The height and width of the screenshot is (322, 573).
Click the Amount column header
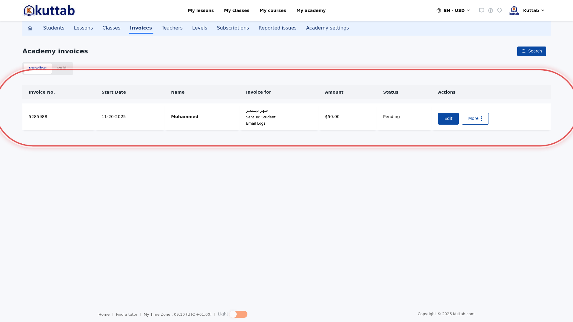click(x=334, y=92)
